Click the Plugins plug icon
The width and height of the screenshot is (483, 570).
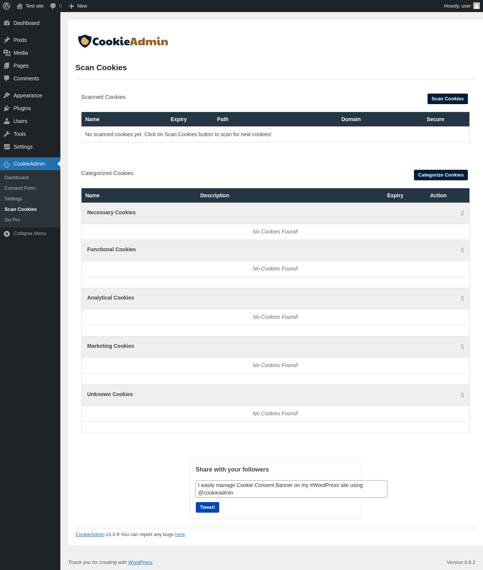(x=7, y=108)
